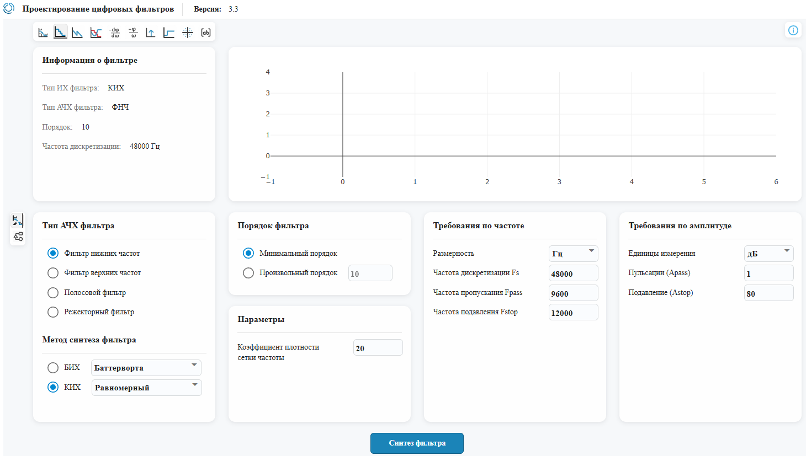This screenshot has height=456, width=806.
Task: Expand the Равномерный КИХ method dropdown
Action: [x=146, y=388]
